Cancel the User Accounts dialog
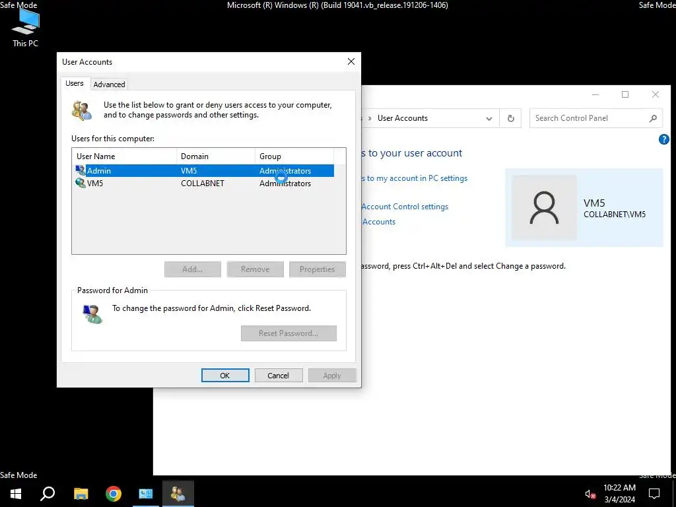 coord(279,376)
